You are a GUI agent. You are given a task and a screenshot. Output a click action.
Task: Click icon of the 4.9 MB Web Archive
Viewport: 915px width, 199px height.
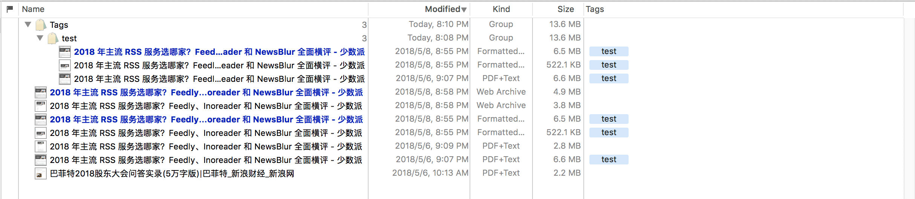41,92
